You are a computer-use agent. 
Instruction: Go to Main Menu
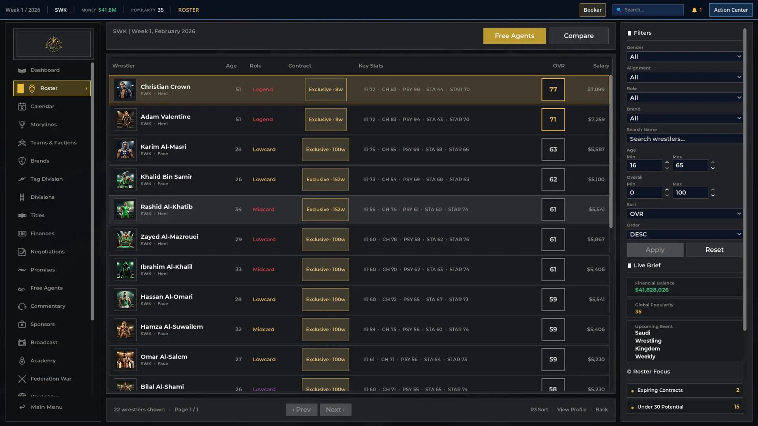point(47,407)
